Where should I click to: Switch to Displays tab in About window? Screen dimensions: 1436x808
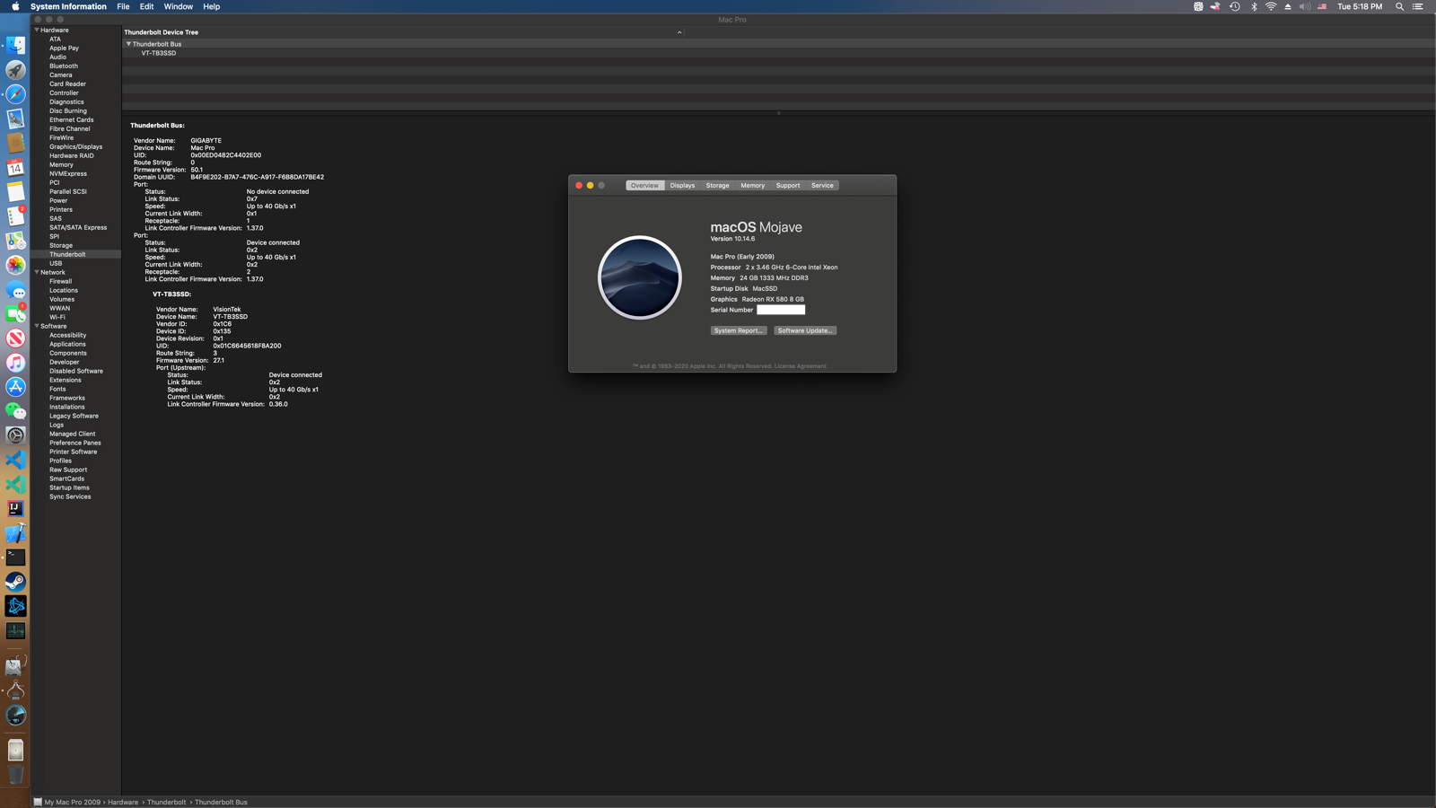click(x=682, y=186)
